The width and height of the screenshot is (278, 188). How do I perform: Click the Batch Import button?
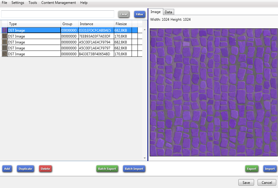click(134, 169)
